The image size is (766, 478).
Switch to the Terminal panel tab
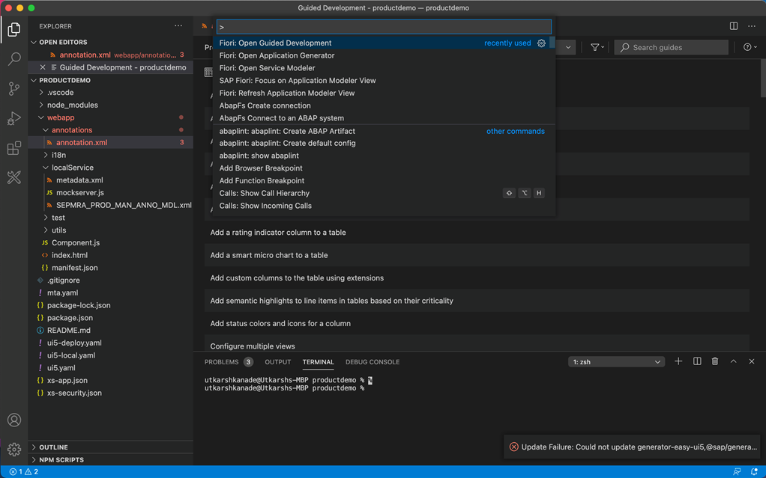pyautogui.click(x=318, y=362)
